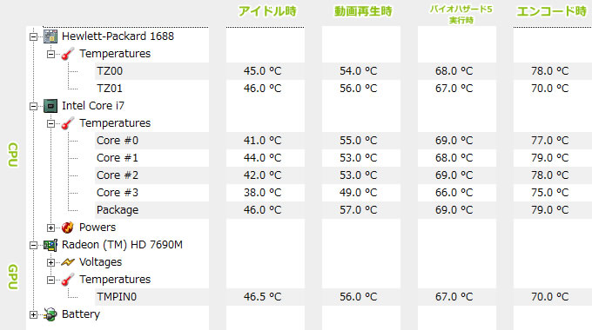Collapse the Intel Core i7 node

coord(34,106)
